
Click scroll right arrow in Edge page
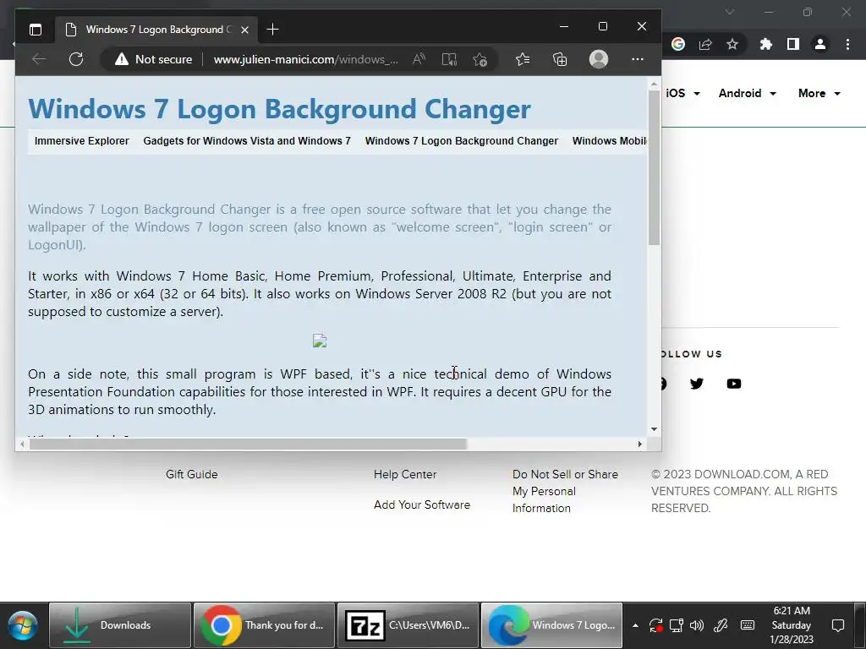[640, 444]
